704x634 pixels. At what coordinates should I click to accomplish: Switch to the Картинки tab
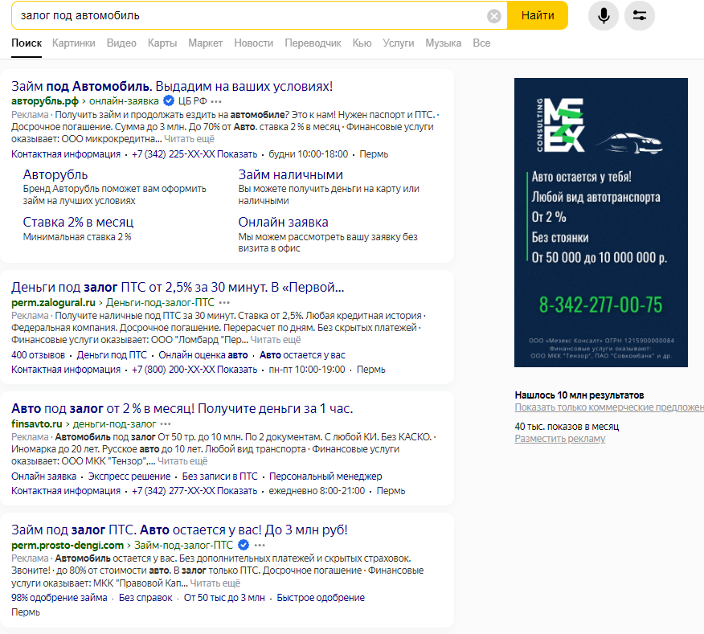(x=74, y=43)
